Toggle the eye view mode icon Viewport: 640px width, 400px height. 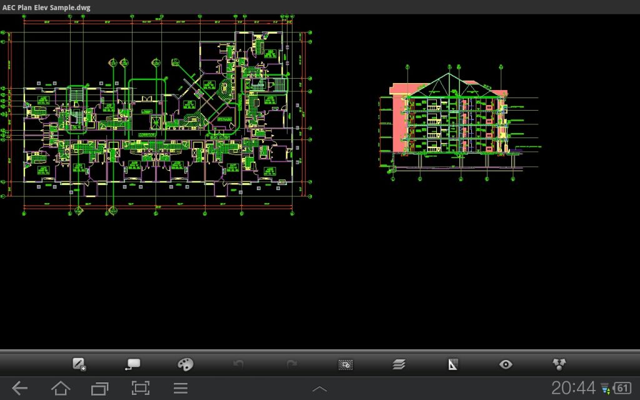coord(506,364)
